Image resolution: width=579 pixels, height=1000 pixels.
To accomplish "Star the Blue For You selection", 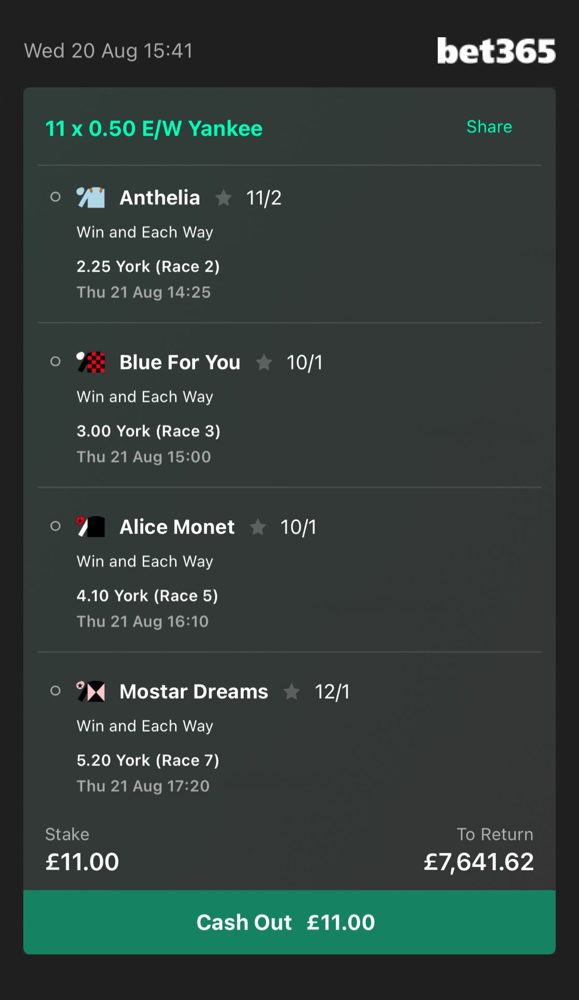I will (x=264, y=362).
